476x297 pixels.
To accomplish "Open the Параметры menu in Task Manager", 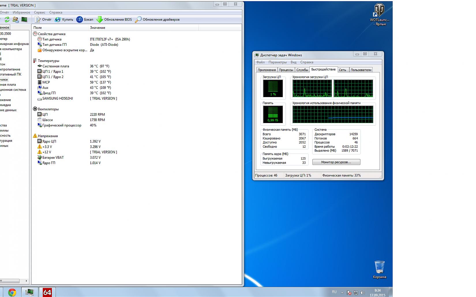I will point(277,62).
